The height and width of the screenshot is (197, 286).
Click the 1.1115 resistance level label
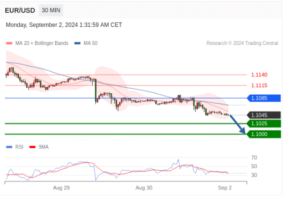259,86
